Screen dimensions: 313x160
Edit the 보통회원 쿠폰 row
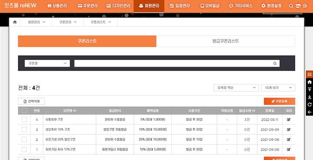coord(289,119)
